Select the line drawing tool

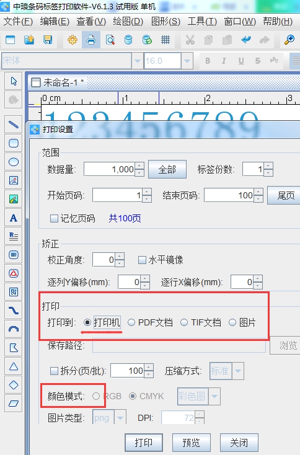coord(14,125)
